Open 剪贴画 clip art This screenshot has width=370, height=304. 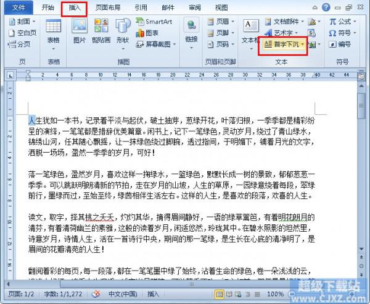pos(101,31)
